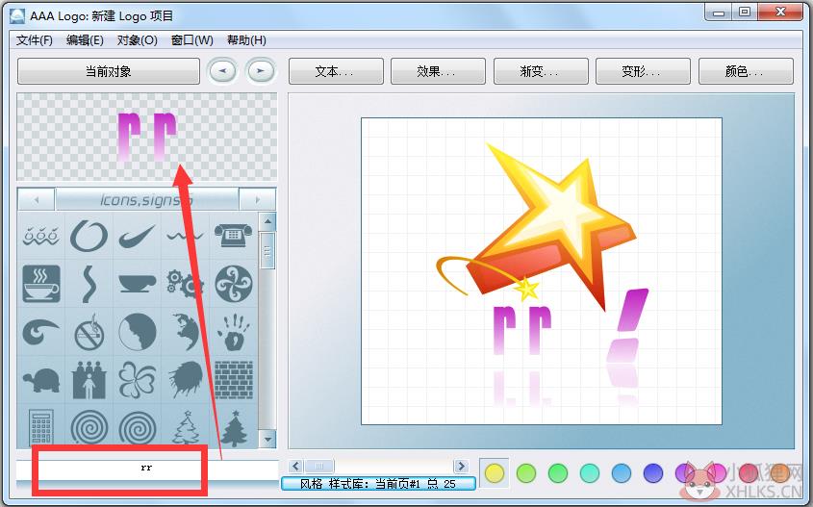Select the four-leaf clover icon
The height and width of the screenshot is (507, 813).
137,380
